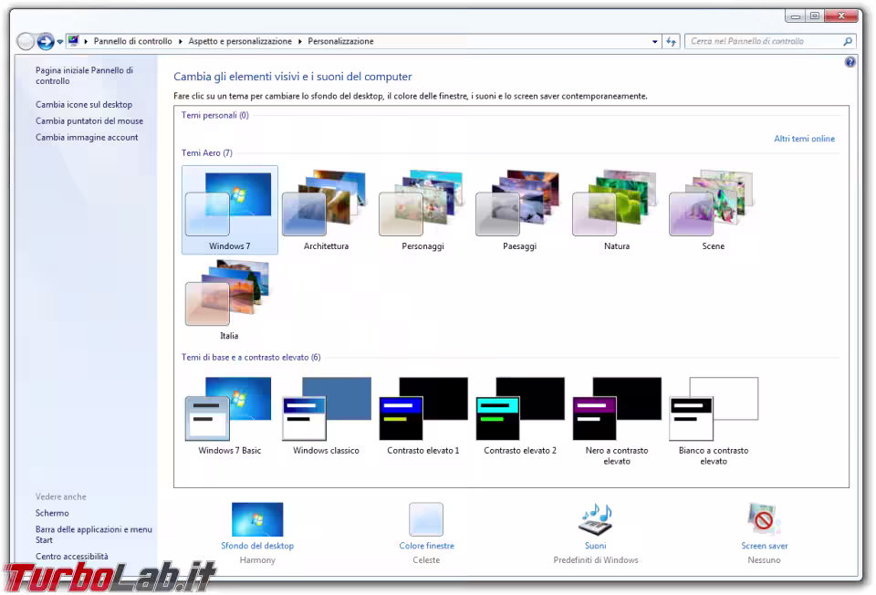Apply the Natura theme

[x=616, y=210]
